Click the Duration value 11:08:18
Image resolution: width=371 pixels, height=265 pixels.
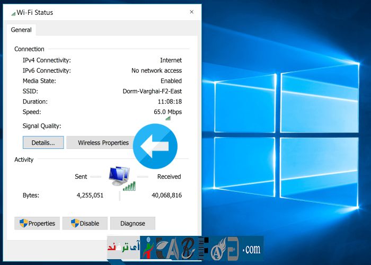tap(170, 101)
